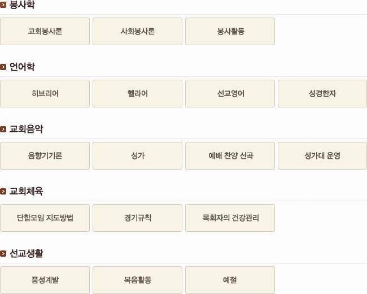Image resolution: width=367 pixels, height=294 pixels.
Task: Open the 히브리어 course
Action: (45, 93)
